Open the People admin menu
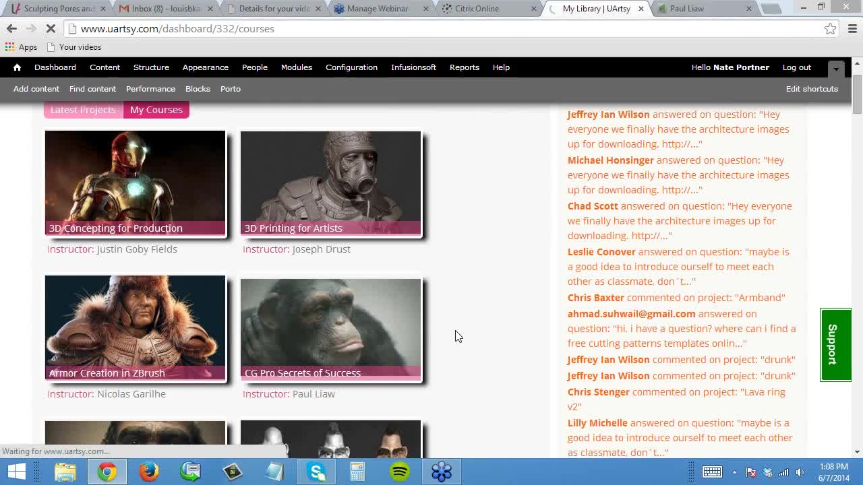Screen dimensions: 863x485 (255, 67)
